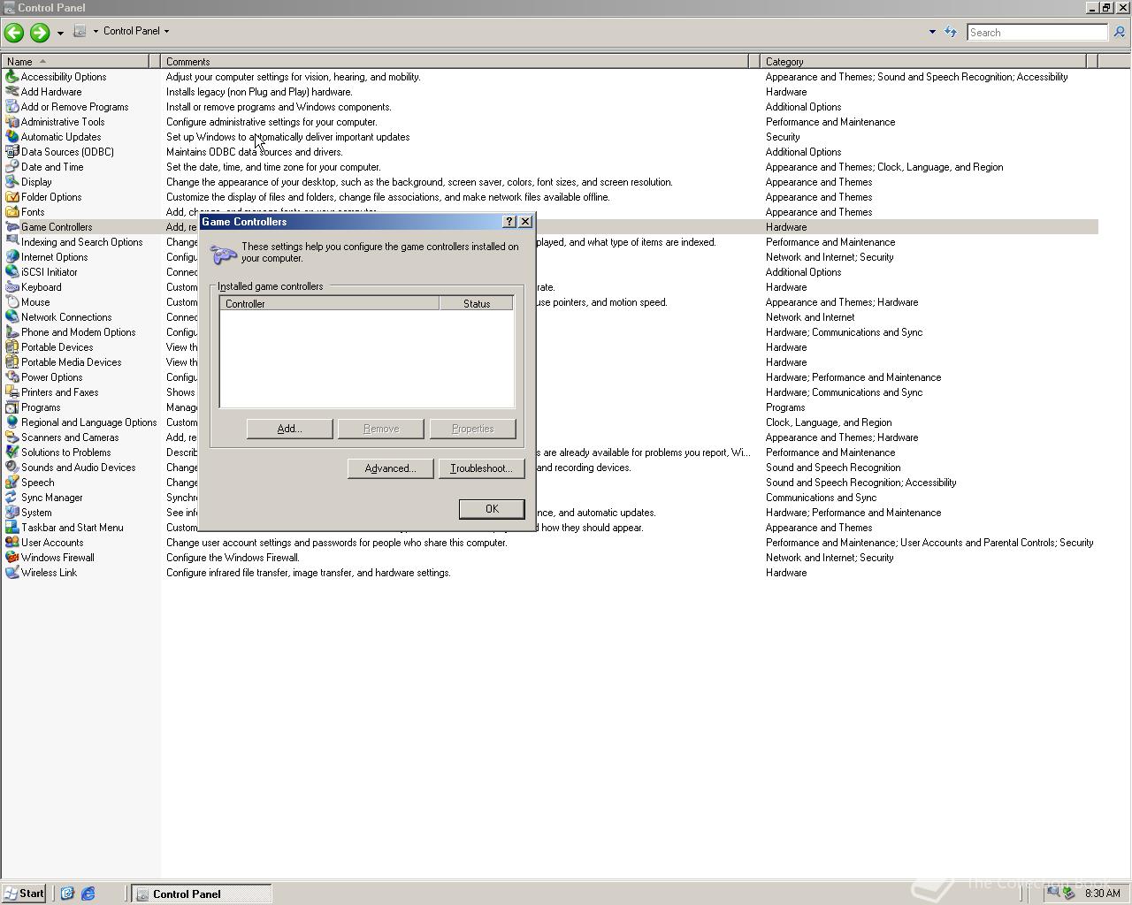
Task: Click the Folder Options icon
Action: pos(11,197)
